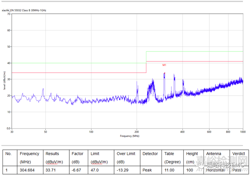Click the Pass verdict cell
Viewport: 252px width, 176px height.
[236, 170]
